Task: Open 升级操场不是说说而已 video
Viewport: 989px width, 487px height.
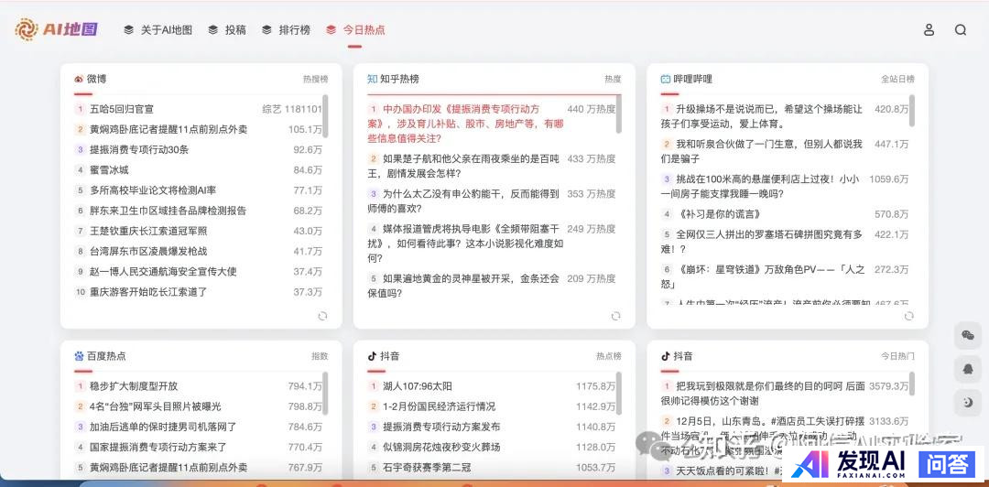Action: pos(761,116)
